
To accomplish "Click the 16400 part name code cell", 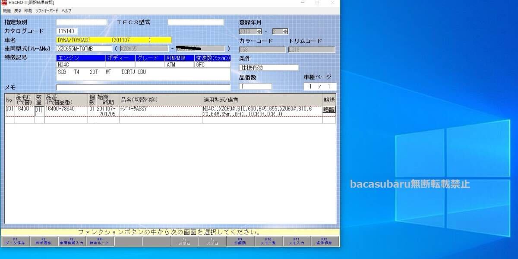I will tap(25, 111).
